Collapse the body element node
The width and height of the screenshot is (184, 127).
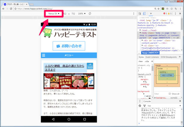coord(140,33)
